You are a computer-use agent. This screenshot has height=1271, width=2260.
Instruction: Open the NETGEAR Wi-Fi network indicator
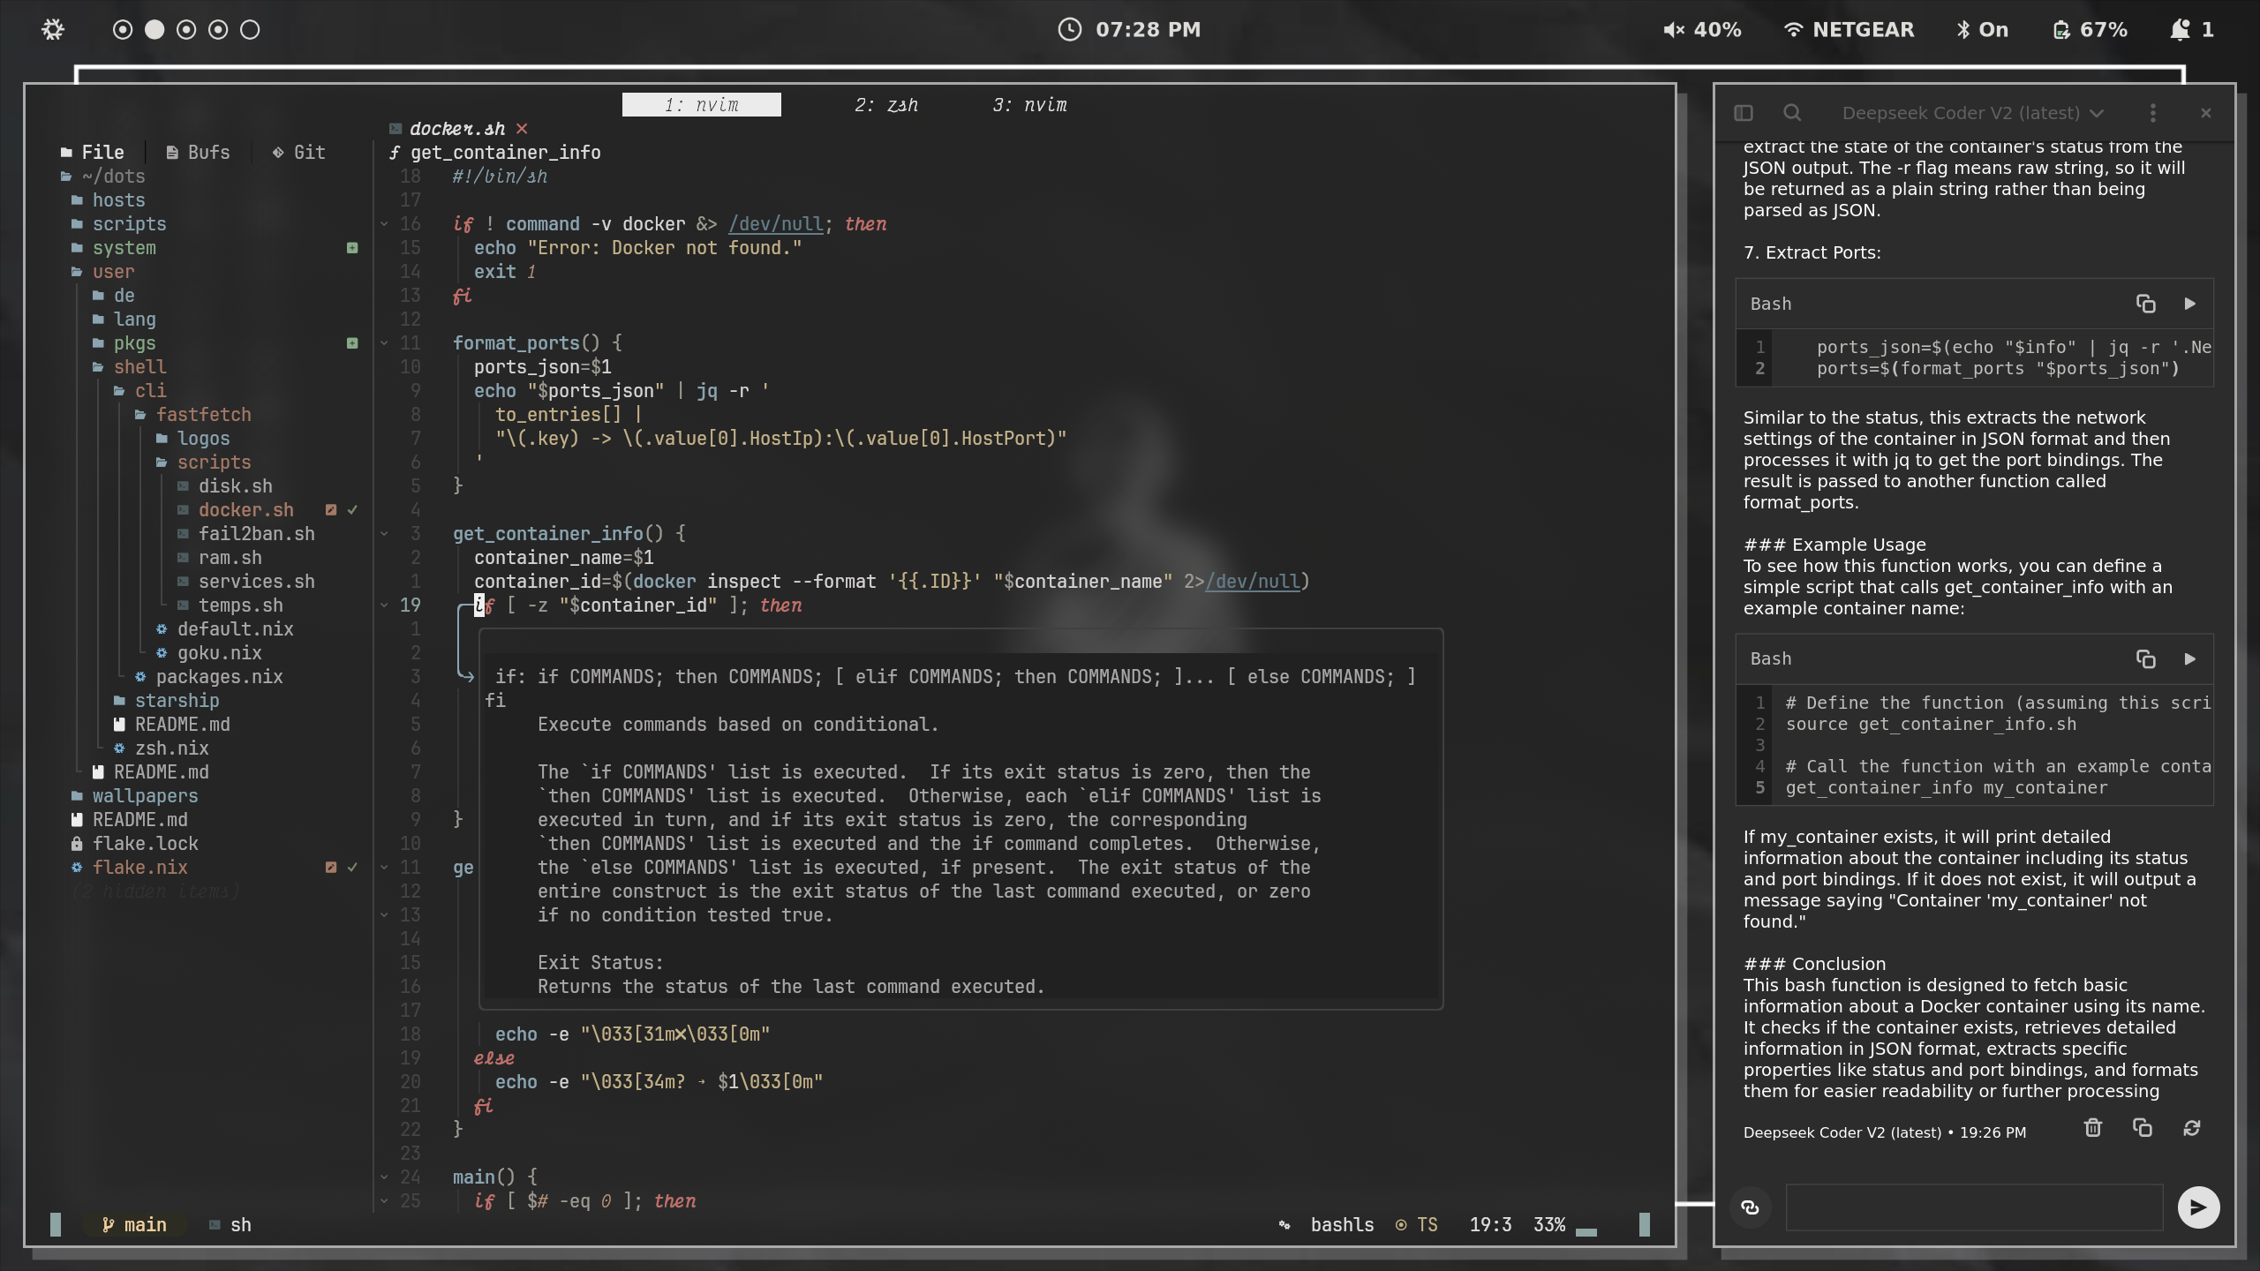click(1849, 30)
